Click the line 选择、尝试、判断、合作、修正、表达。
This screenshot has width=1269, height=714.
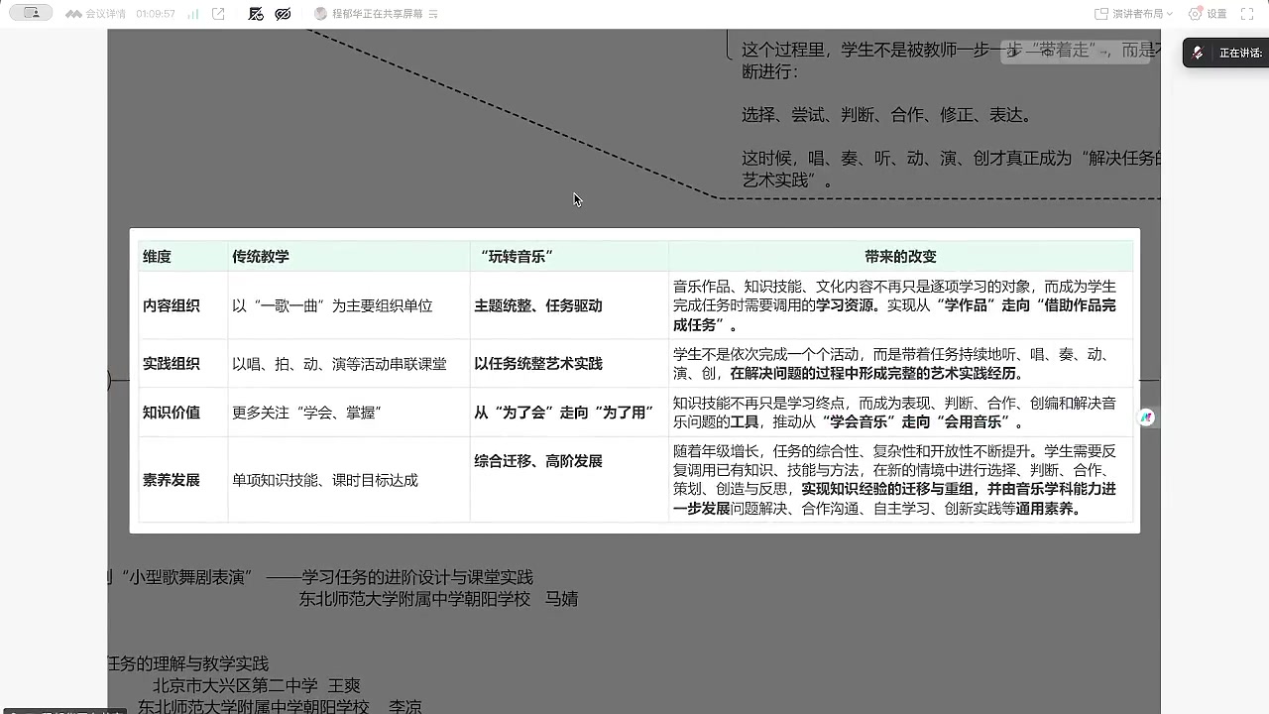(890, 115)
